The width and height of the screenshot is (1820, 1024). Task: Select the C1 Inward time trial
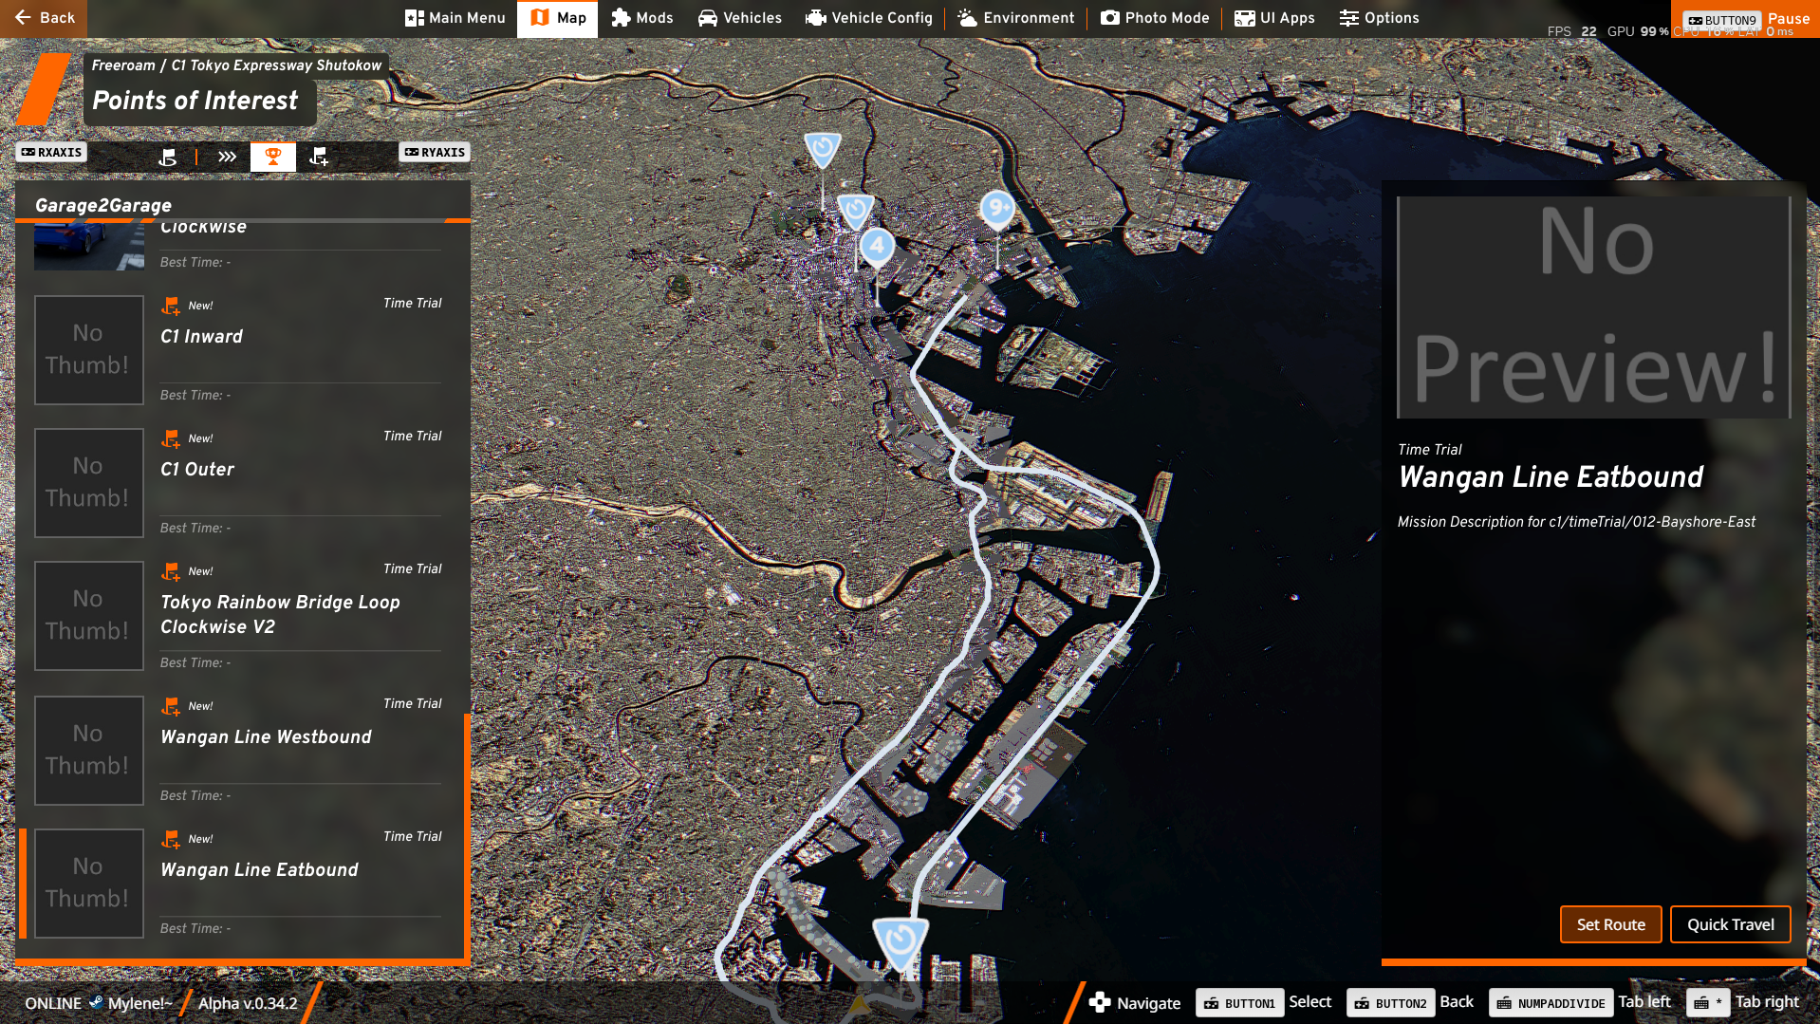click(239, 350)
